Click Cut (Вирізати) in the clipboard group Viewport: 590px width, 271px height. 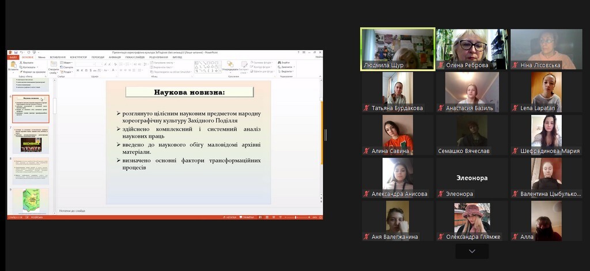tap(26, 62)
